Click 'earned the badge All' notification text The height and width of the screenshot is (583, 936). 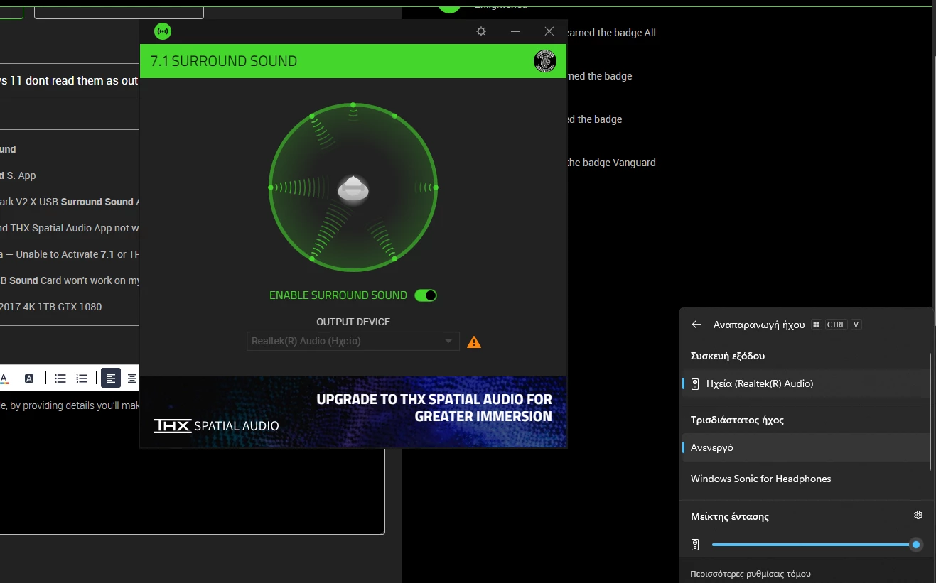610,33
